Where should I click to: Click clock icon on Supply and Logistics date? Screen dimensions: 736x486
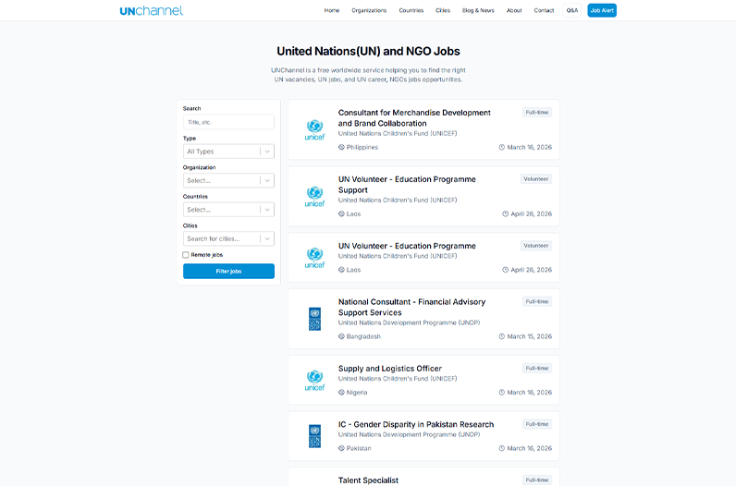[x=502, y=392]
